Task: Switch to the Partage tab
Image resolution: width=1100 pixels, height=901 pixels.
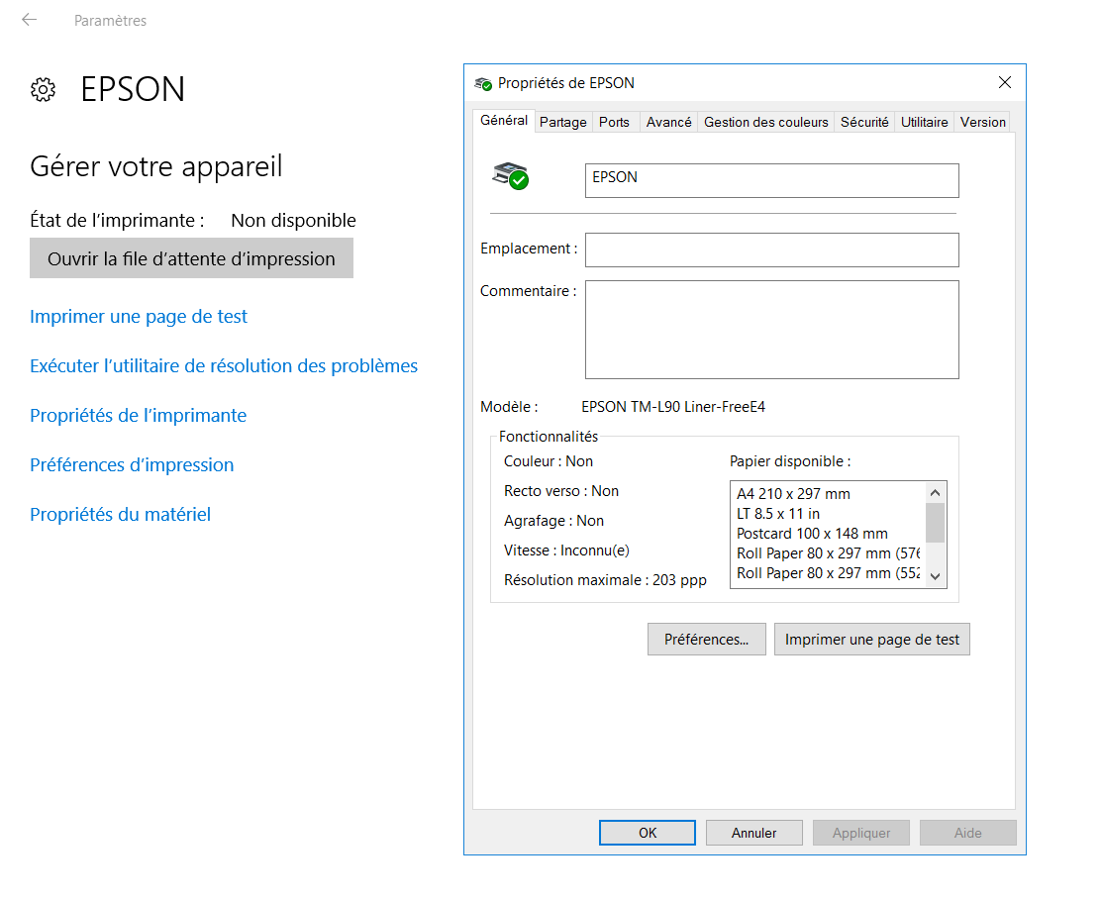Action: point(562,122)
